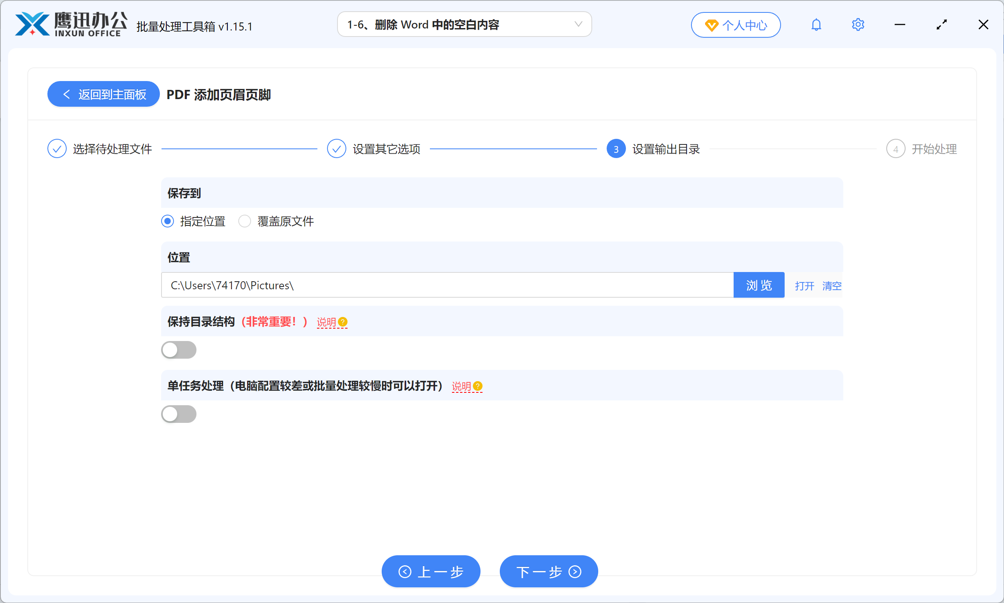The image size is (1004, 603).
Task: Close the application window
Action: tap(983, 25)
